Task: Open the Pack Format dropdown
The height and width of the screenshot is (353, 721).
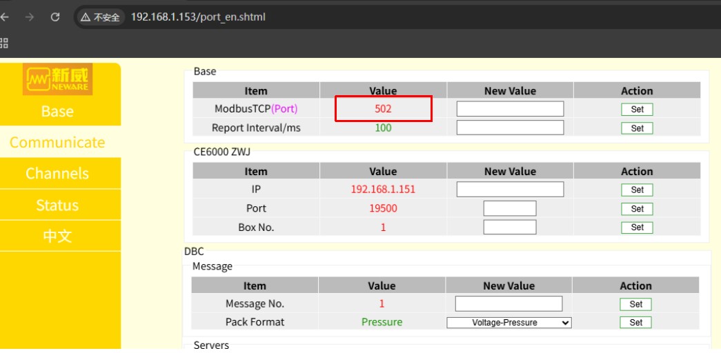Action: pyautogui.click(x=509, y=323)
